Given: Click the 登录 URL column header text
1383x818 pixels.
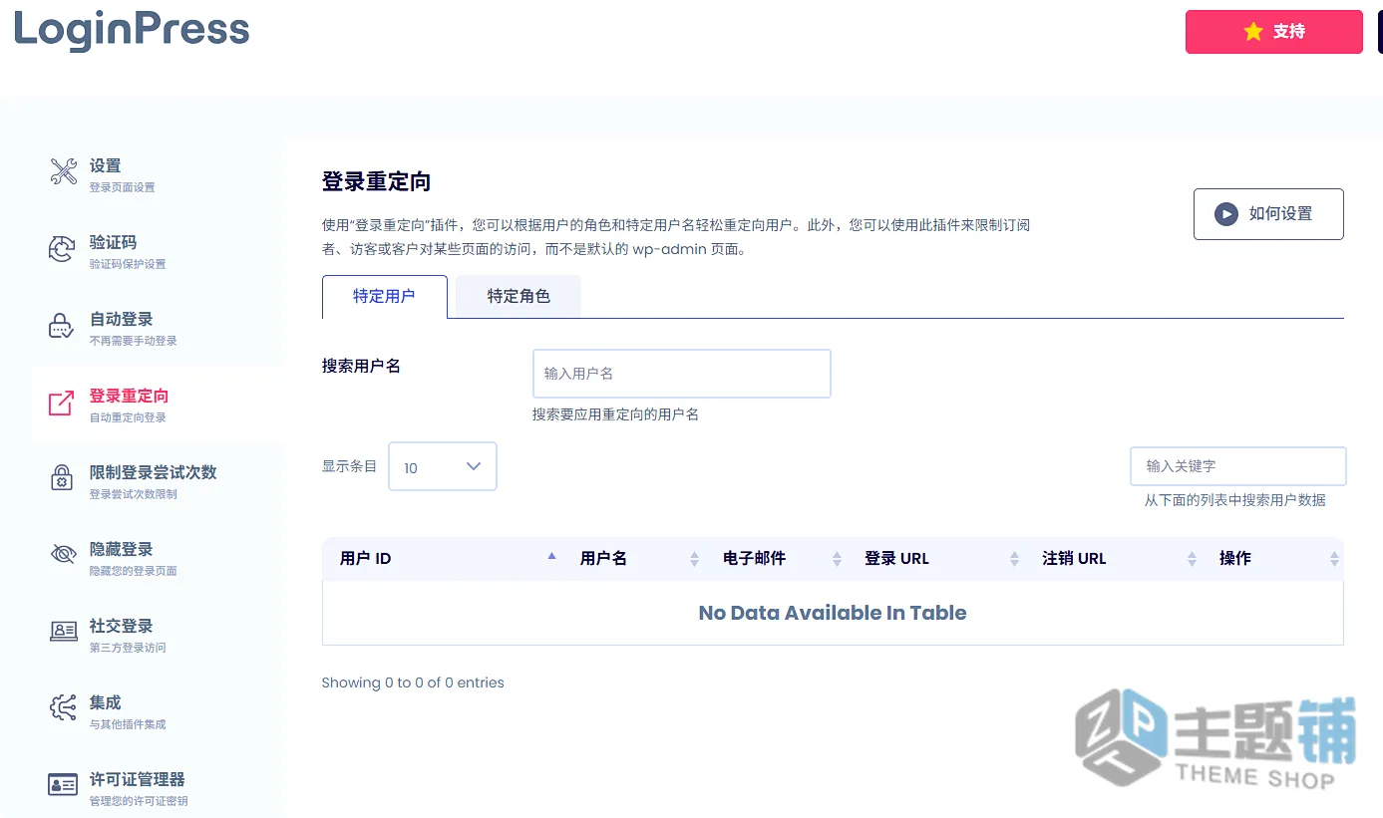Looking at the screenshot, I should (x=896, y=559).
